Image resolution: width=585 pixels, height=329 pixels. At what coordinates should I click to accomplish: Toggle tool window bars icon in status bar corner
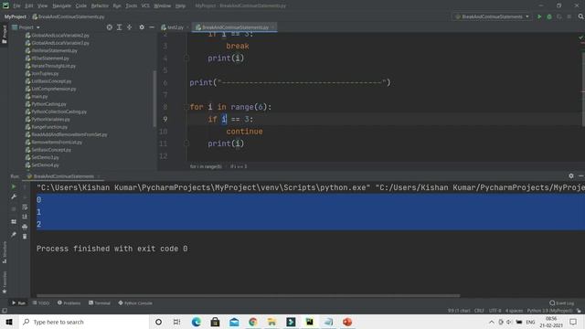point(5,311)
